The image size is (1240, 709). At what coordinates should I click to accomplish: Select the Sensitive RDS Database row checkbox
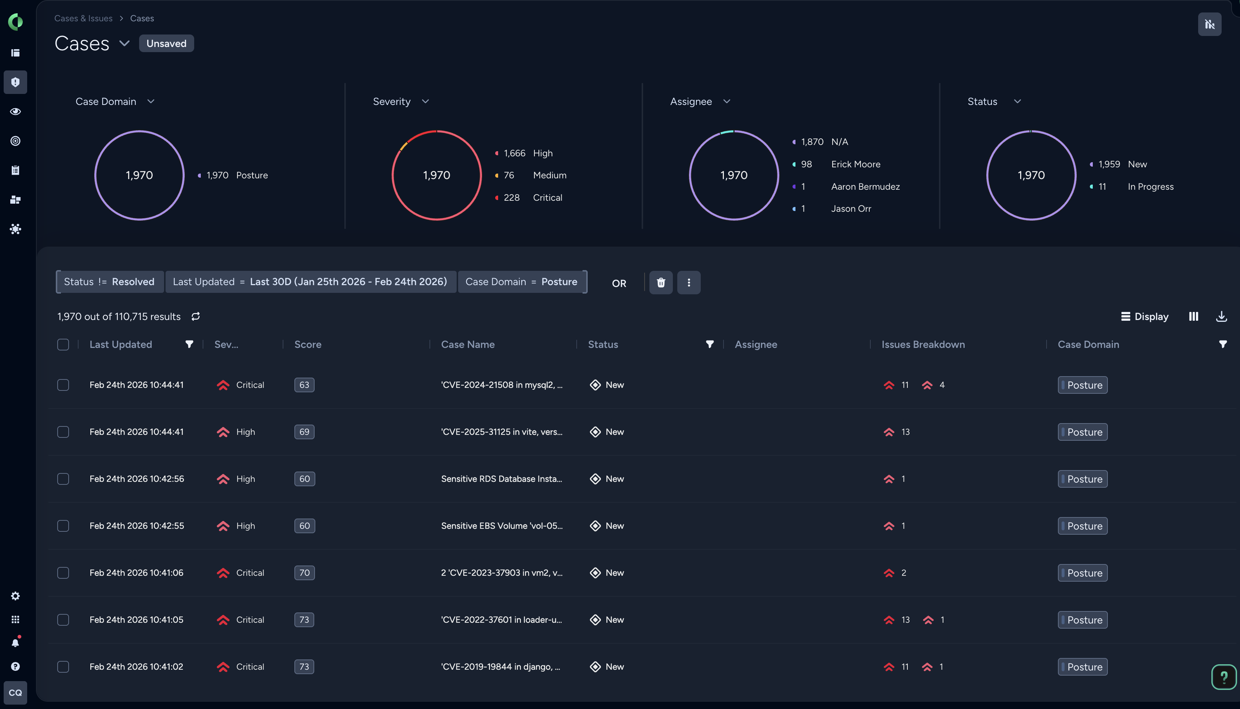(63, 479)
